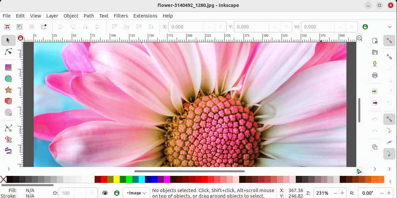Click the horizontal canvas scrollbar
The width and height of the screenshot is (397, 198).
189,171
